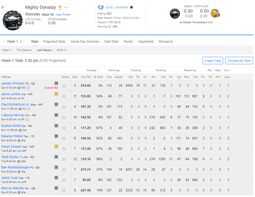Click the note icon beside Todd Gurley II
Viewport: 255px width, 197px height.
[x=56, y=157]
